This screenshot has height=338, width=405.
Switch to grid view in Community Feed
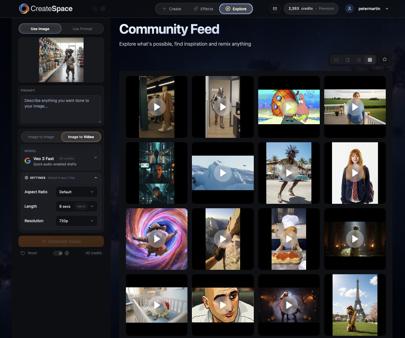(370, 59)
